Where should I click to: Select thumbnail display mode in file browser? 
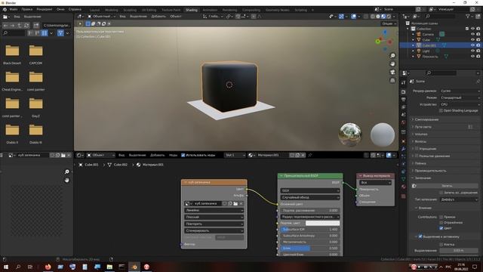(x=45, y=32)
